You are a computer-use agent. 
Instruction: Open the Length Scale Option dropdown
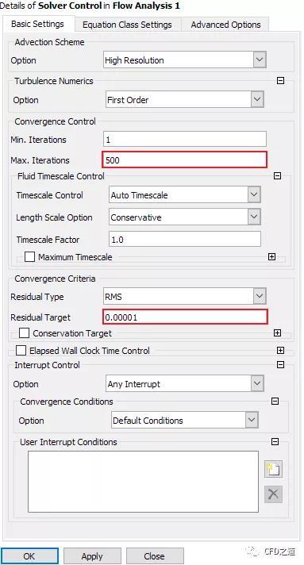tap(185, 217)
